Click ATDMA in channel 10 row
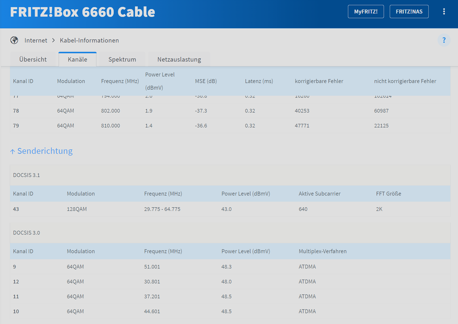Screen dimensions: 458x324 tap(307, 312)
